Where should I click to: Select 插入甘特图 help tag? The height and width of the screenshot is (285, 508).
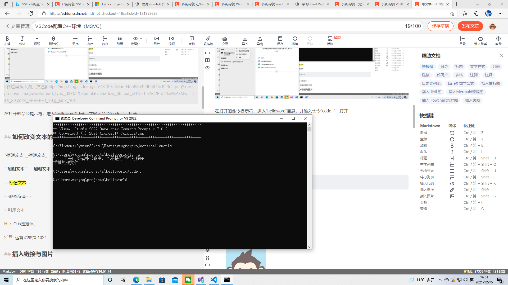point(491,83)
